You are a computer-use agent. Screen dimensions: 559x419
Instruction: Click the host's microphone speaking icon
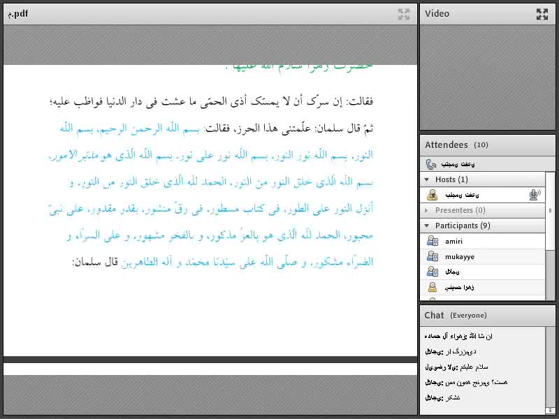[x=535, y=195]
